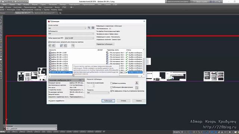Open the Рисование menu
Image resolution: width=239 pixels, height=134 pixels.
(x=53, y=4)
